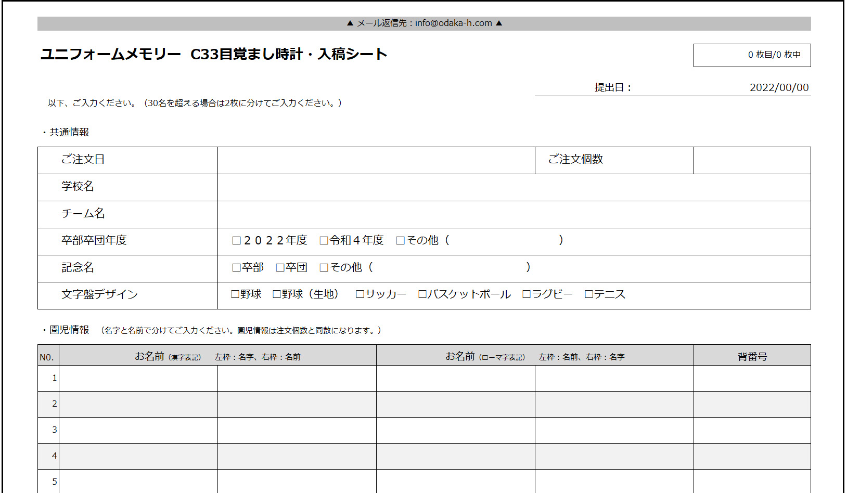Click the 卒部卒団年度 label cell
847x493 pixels.
tap(127, 241)
